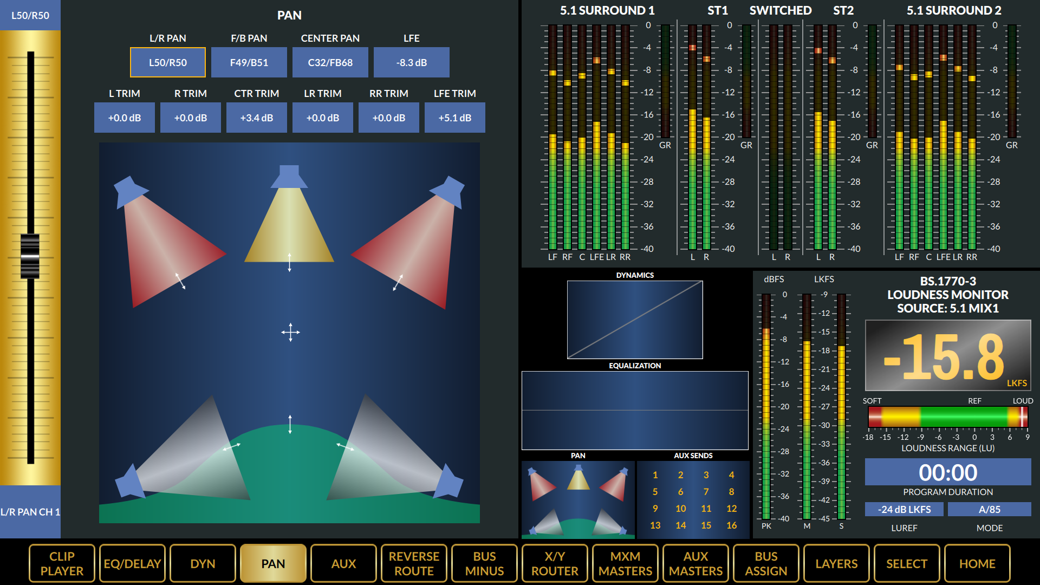Open the CLIP PLAYER page
The width and height of the screenshot is (1040, 585).
[62, 563]
